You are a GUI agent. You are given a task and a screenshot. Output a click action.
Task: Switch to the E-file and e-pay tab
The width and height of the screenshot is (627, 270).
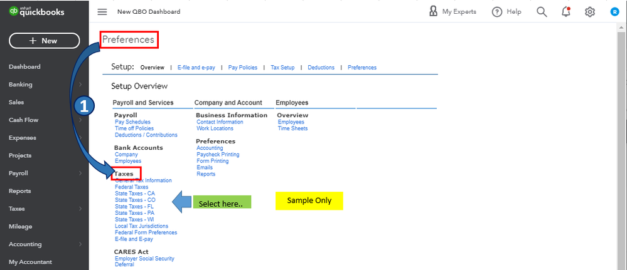196,68
